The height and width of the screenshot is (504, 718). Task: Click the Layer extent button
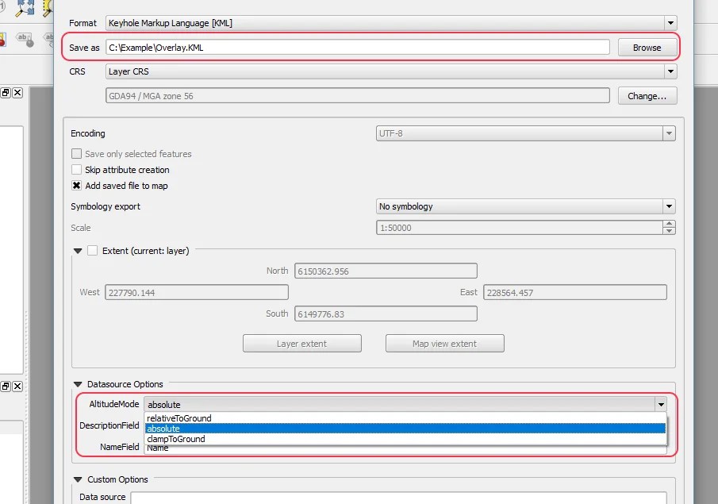301,343
